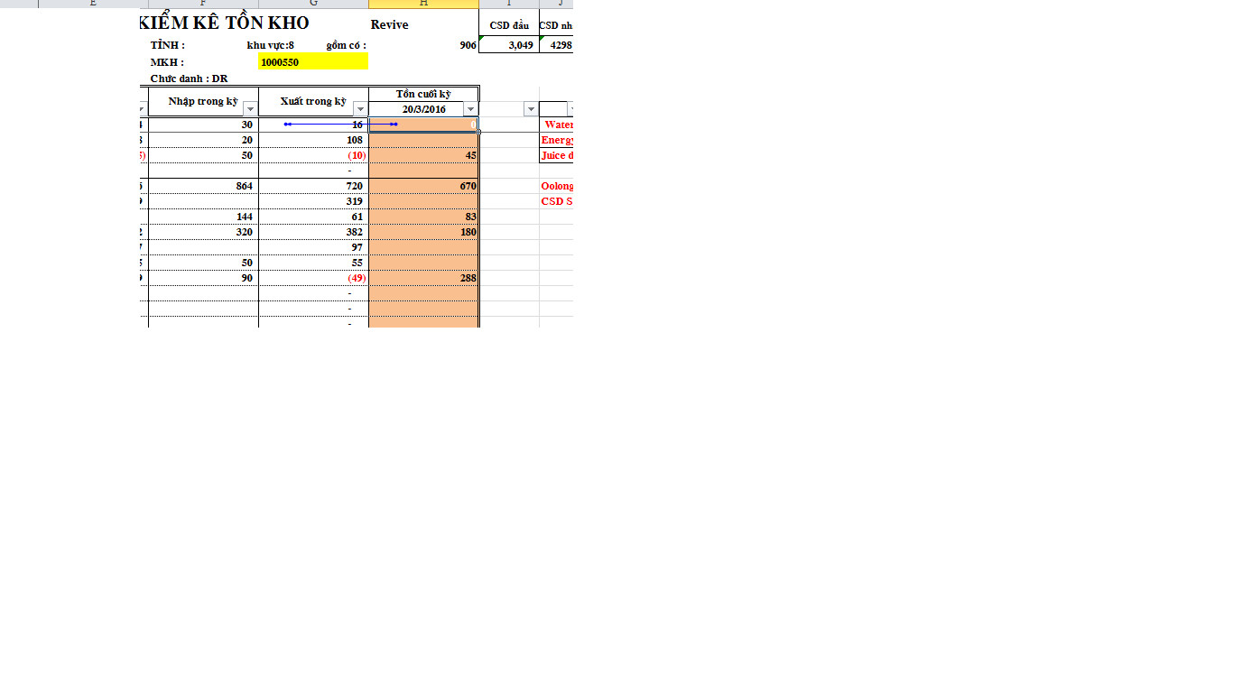This screenshot has height=693, width=1233.
Task: Click the orange cell with value 670
Action: (x=423, y=186)
